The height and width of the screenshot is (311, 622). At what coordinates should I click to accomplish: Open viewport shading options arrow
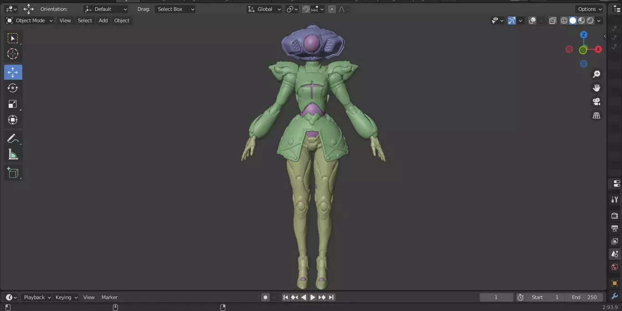[x=599, y=20]
